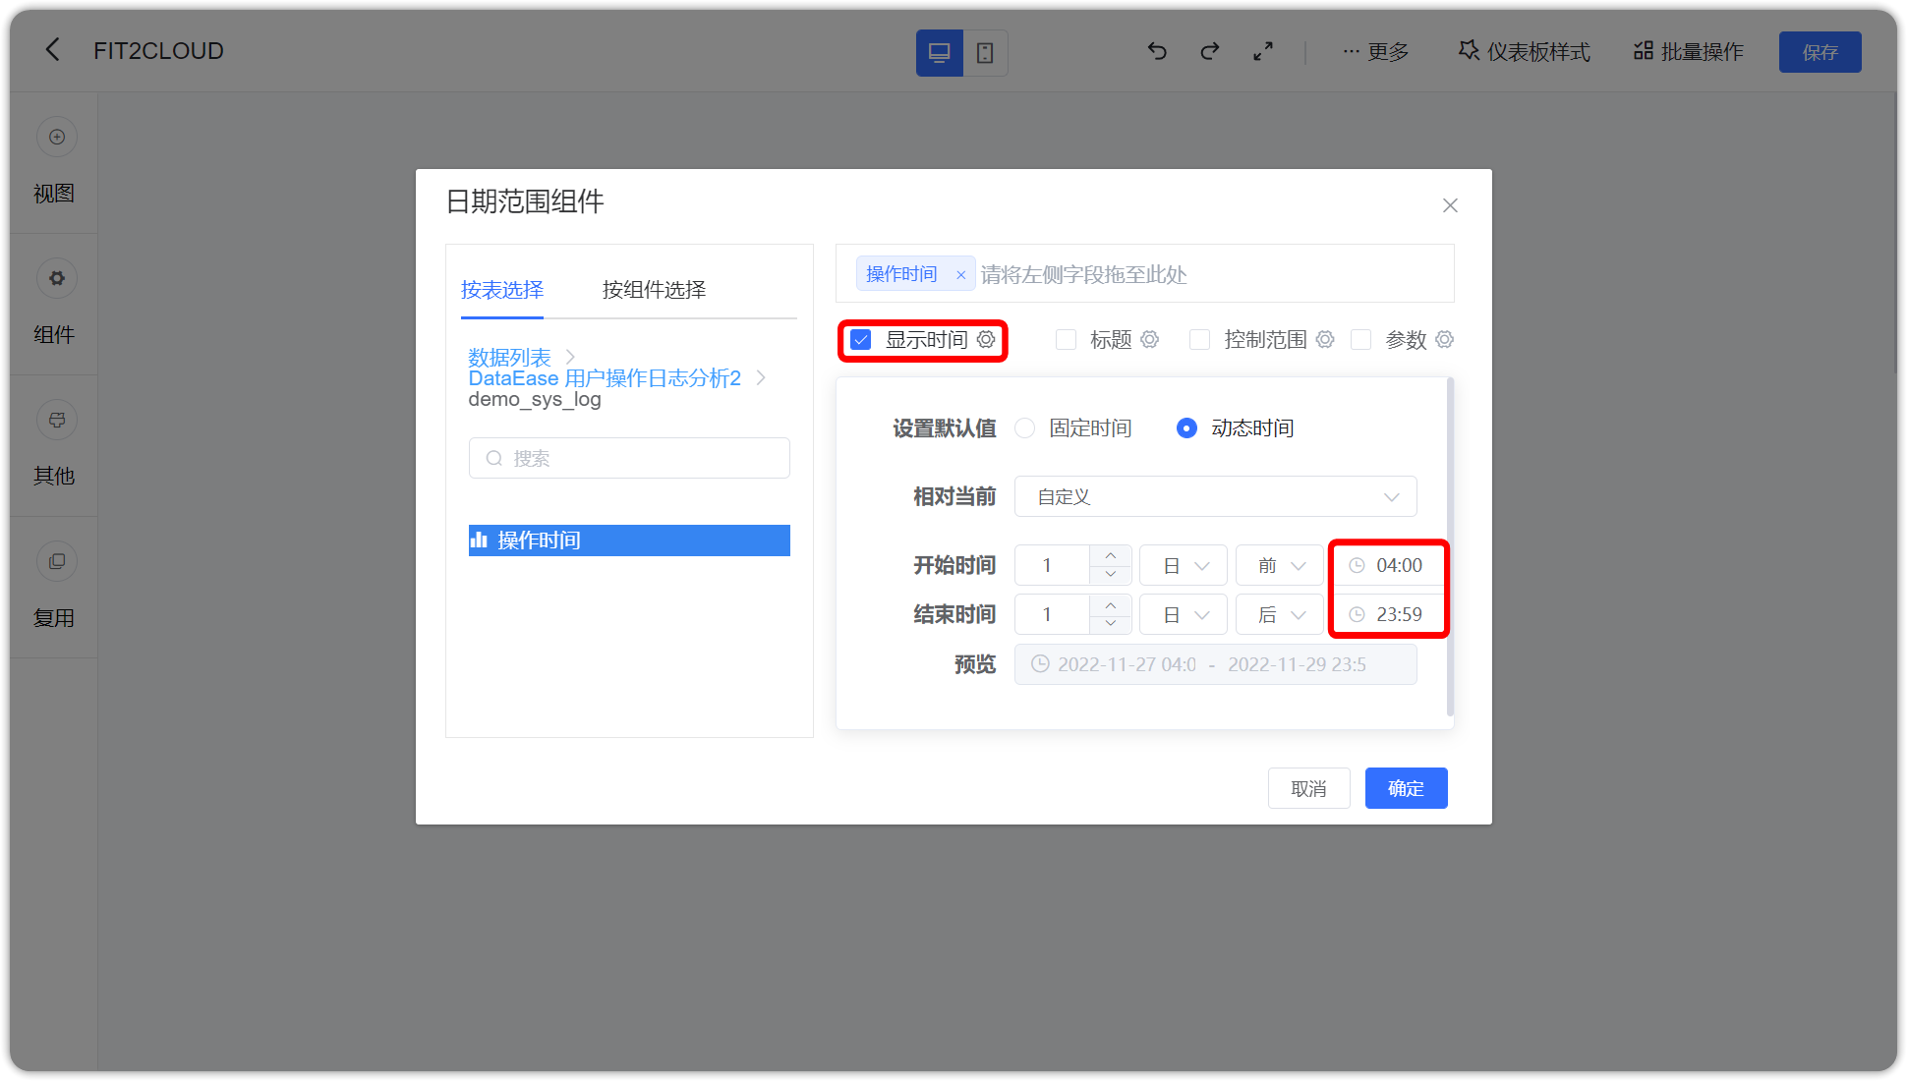The image size is (1907, 1081).
Task: Switch to mobile layout view icon
Action: coord(985,52)
